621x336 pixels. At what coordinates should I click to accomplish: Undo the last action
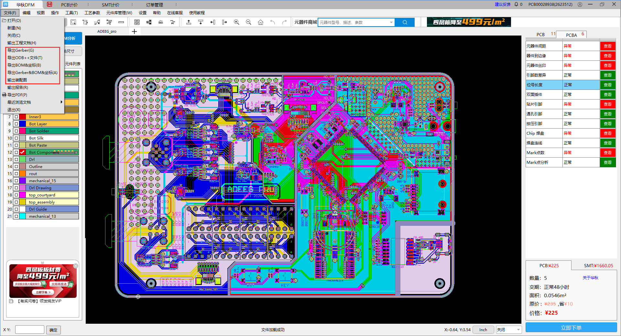pyautogui.click(x=273, y=22)
